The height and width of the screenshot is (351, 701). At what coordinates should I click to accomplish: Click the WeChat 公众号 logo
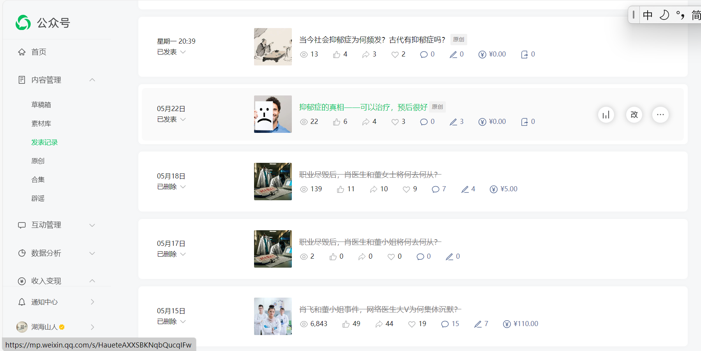point(23,23)
